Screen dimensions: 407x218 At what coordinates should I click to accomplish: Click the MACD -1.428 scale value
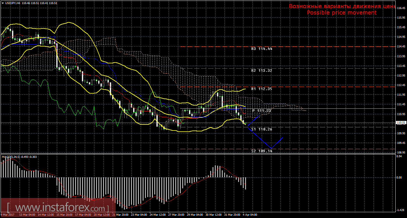(x=401, y=210)
